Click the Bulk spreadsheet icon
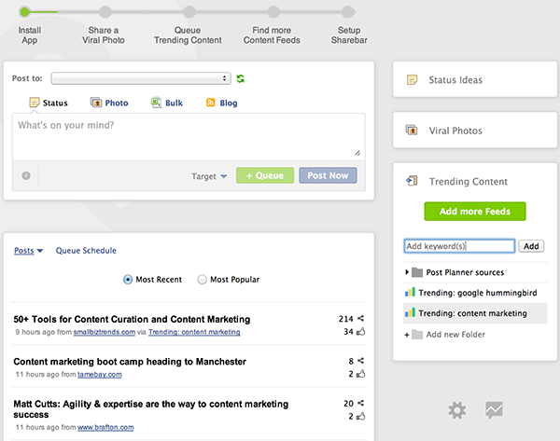This screenshot has height=441, width=560. click(x=156, y=103)
